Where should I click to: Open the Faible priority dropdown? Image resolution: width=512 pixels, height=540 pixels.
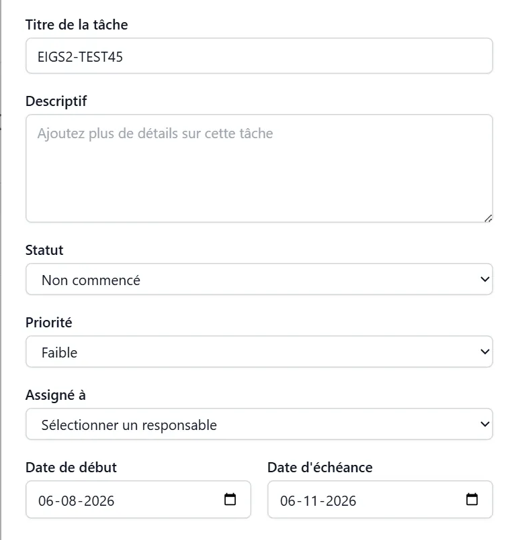(259, 352)
